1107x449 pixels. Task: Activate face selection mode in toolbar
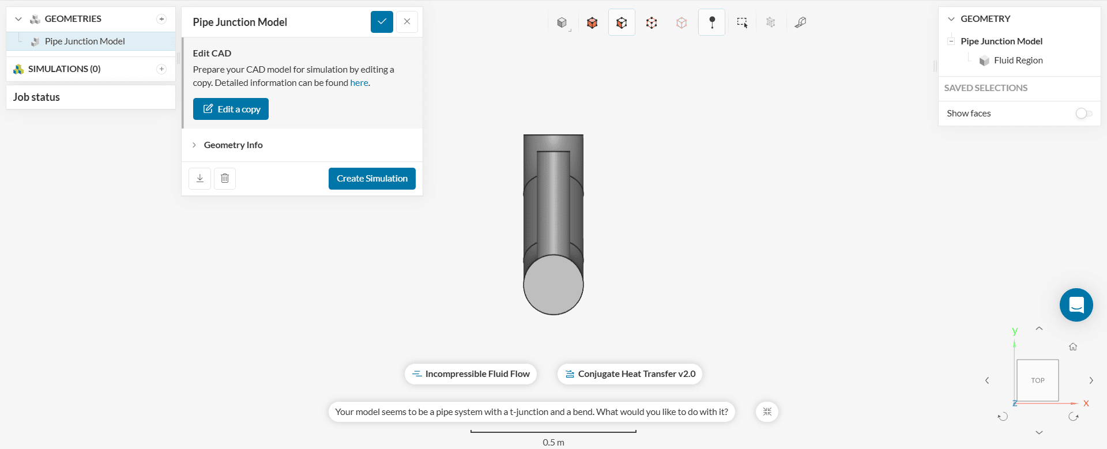[622, 22]
